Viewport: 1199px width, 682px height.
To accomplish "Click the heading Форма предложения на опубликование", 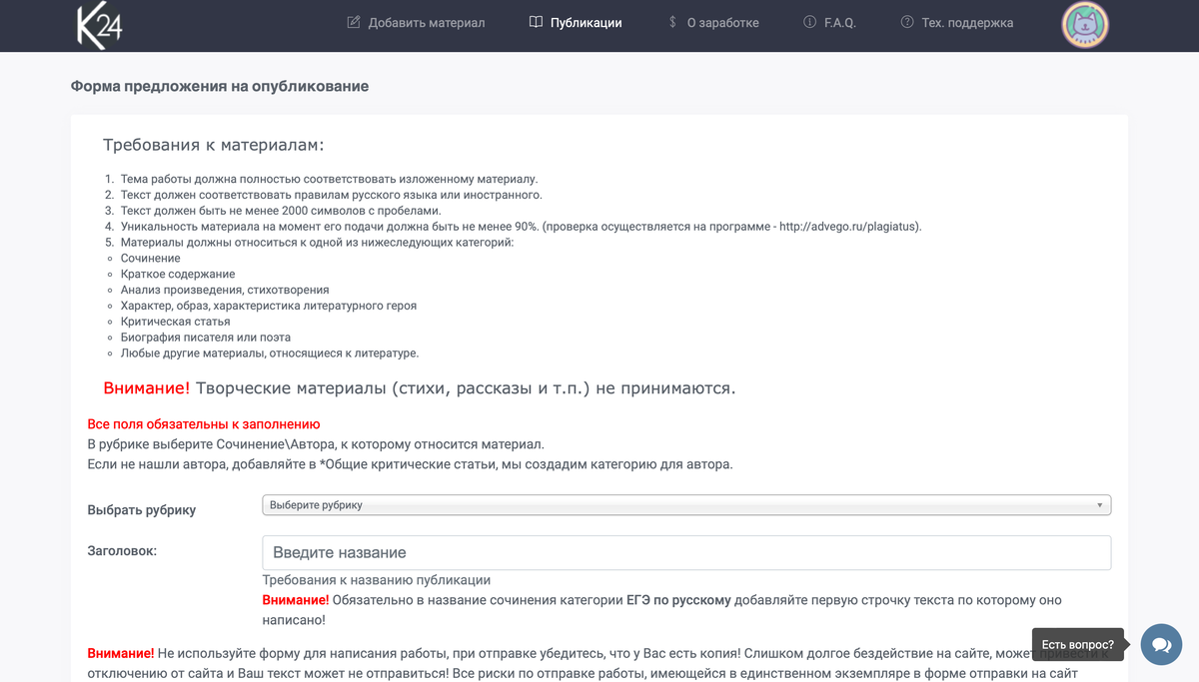I will click(x=220, y=87).
